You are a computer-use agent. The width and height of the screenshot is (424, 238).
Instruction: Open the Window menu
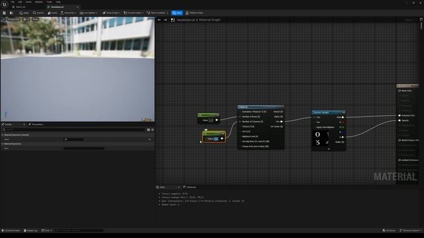click(x=38, y=2)
